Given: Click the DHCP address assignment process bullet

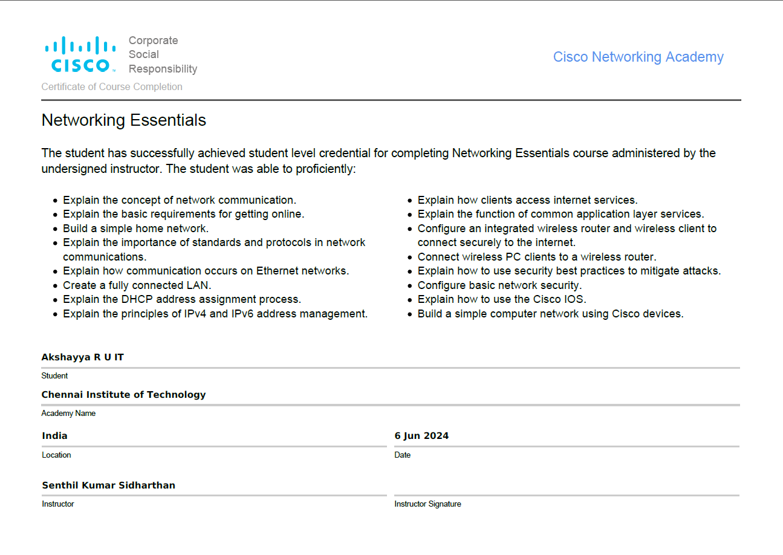Looking at the screenshot, I should coord(181,299).
